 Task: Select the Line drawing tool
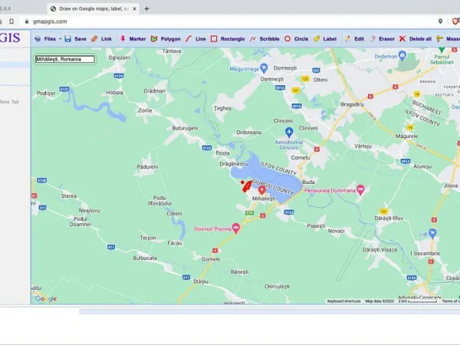click(x=195, y=39)
